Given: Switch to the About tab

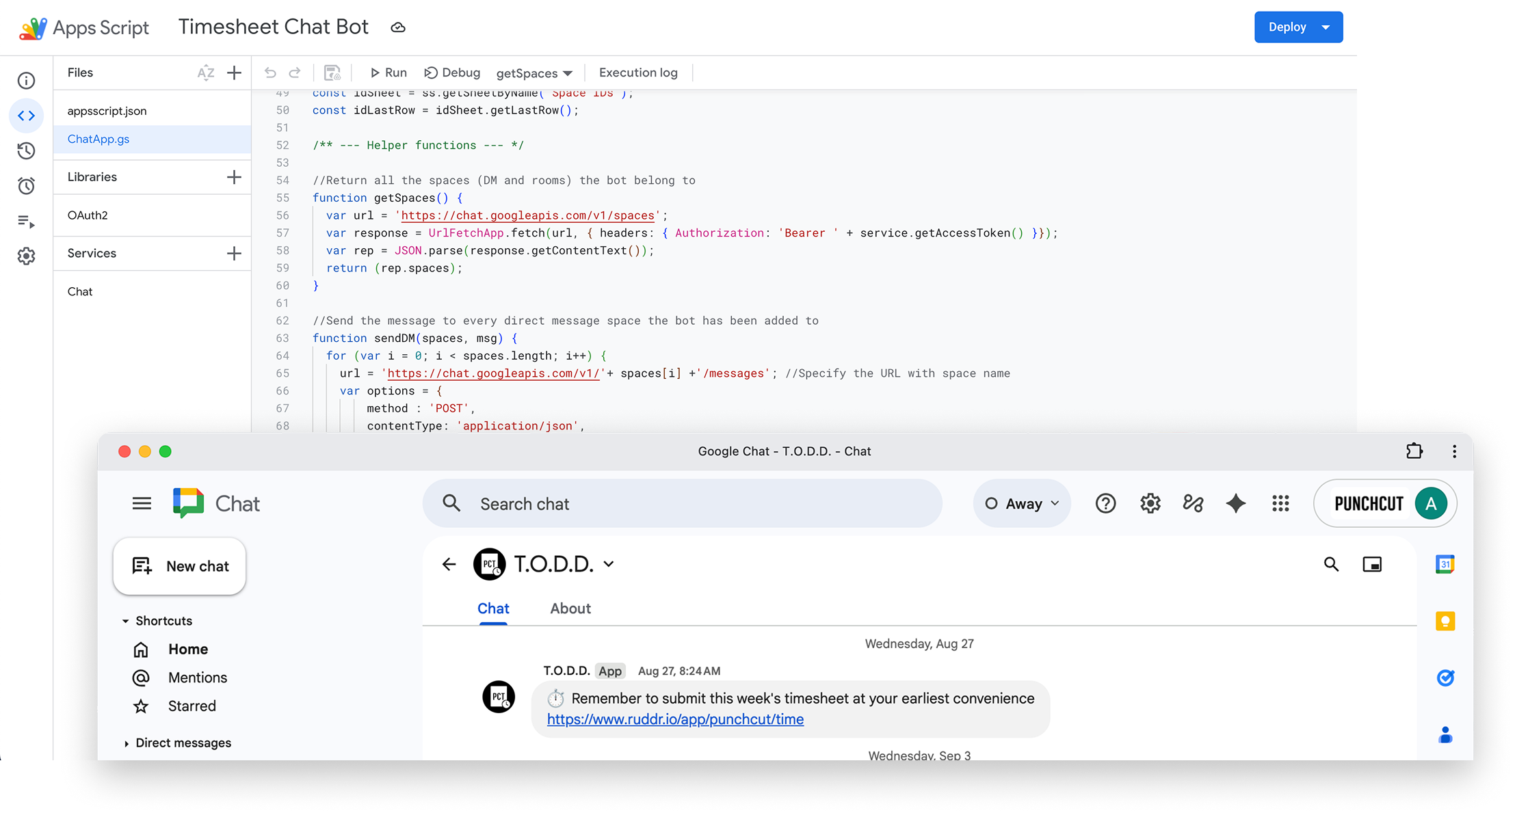Looking at the screenshot, I should click(x=570, y=609).
